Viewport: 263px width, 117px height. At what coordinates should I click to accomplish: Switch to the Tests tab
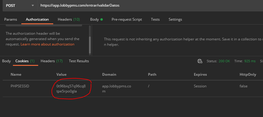(155, 19)
